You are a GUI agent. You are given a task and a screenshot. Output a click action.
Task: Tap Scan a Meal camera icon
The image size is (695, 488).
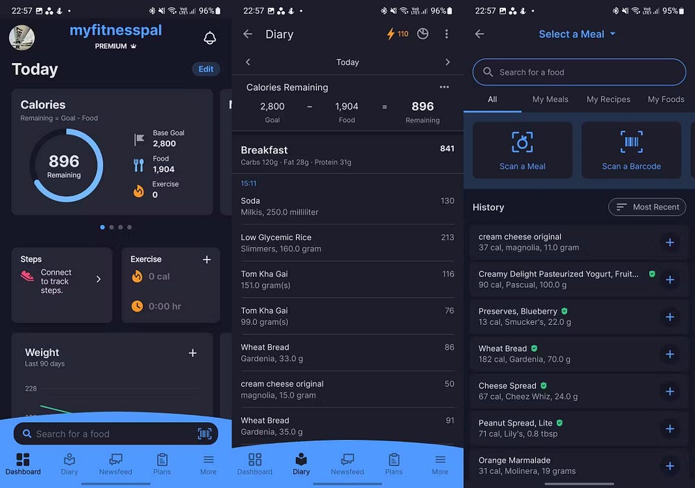pos(522,142)
